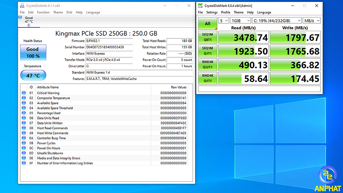Click the 490.13 read result cell

pyautogui.click(x=244, y=64)
